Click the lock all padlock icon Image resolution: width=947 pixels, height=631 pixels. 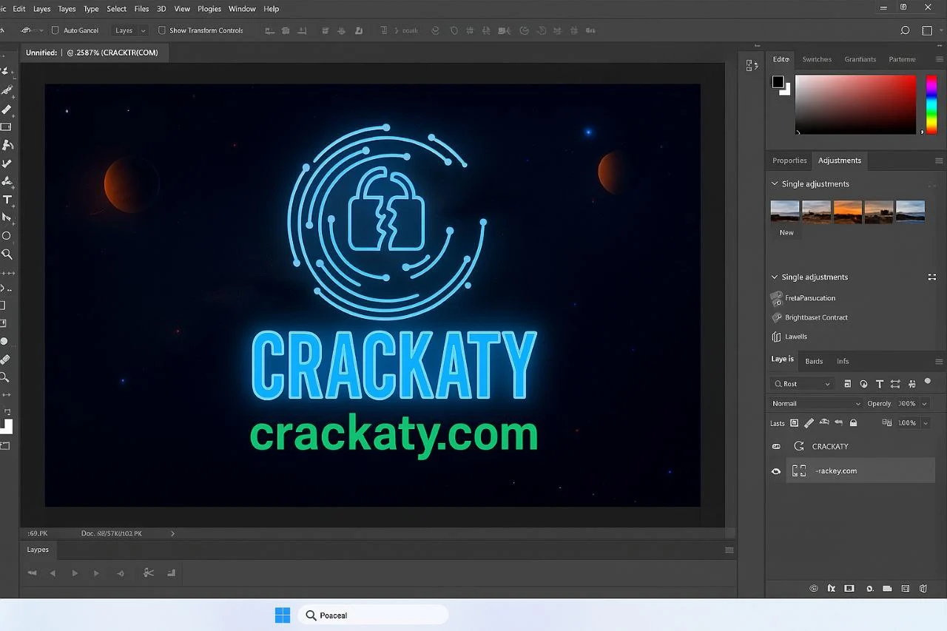[853, 423]
